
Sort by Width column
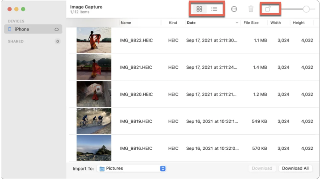point(275,22)
